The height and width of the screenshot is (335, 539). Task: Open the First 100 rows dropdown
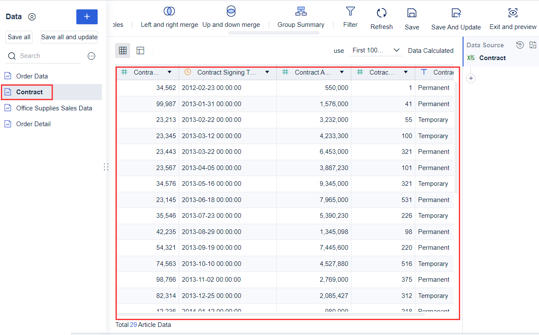(x=376, y=50)
